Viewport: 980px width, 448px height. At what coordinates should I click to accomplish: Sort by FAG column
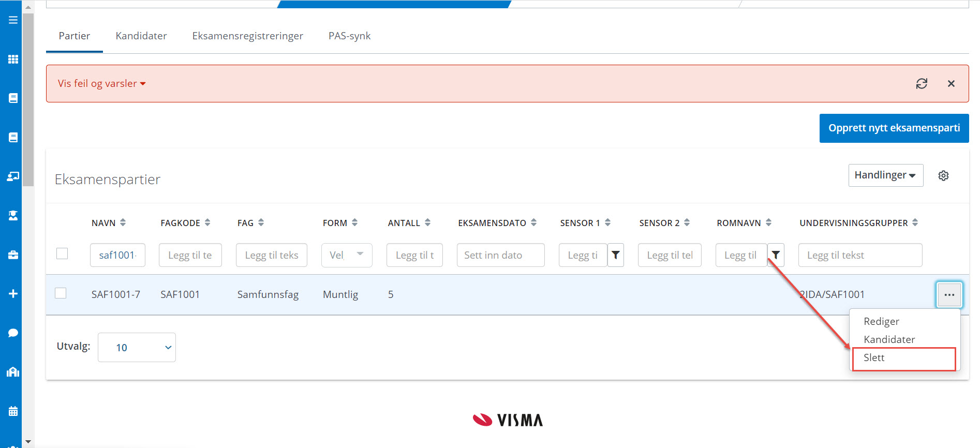click(261, 222)
